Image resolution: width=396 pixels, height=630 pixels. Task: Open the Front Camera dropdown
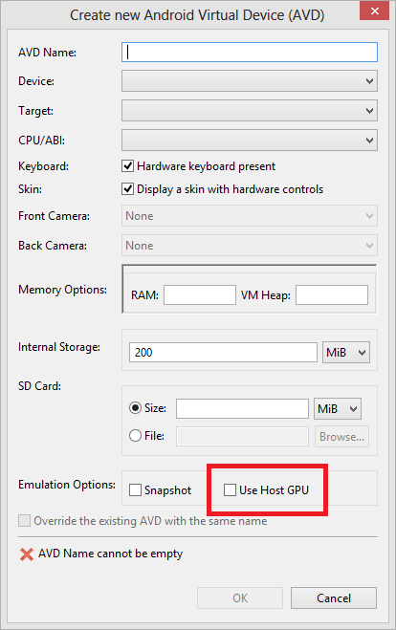(250, 216)
